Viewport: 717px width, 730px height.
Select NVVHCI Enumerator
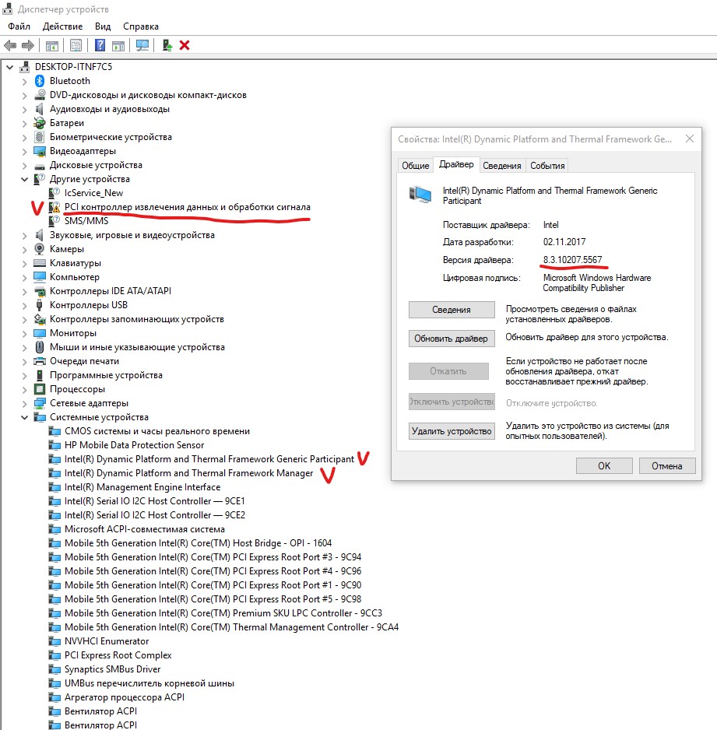(x=107, y=641)
